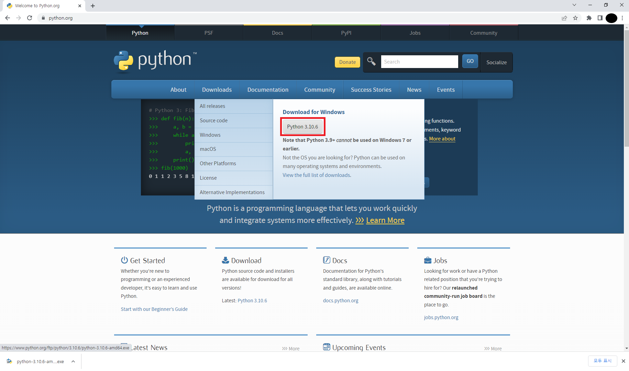Click the magnifying glass search icon
This screenshot has height=371, width=629.
(x=371, y=61)
